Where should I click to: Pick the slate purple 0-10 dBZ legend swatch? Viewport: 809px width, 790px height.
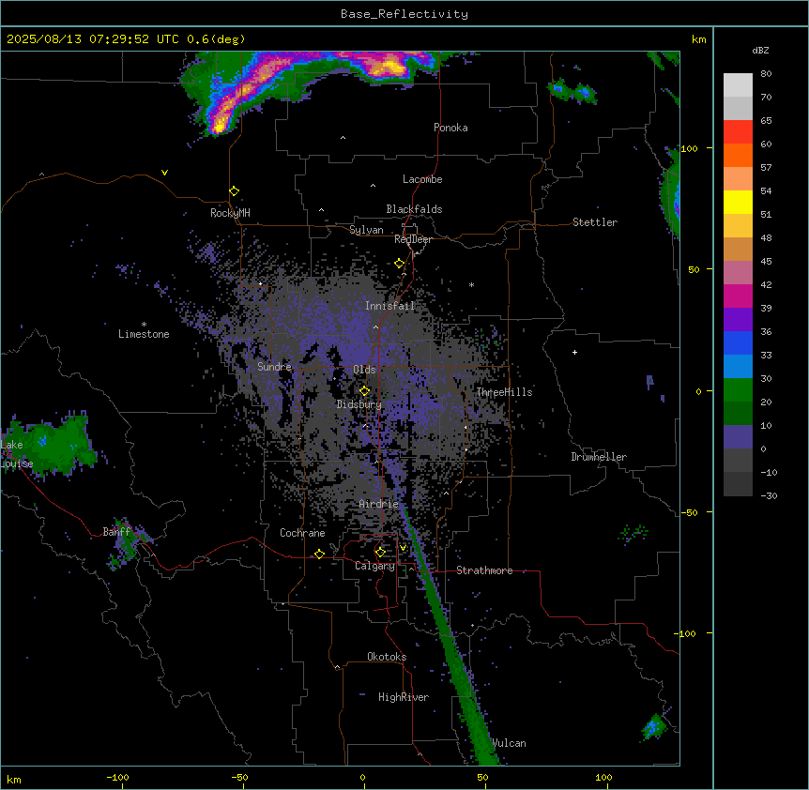coord(738,437)
